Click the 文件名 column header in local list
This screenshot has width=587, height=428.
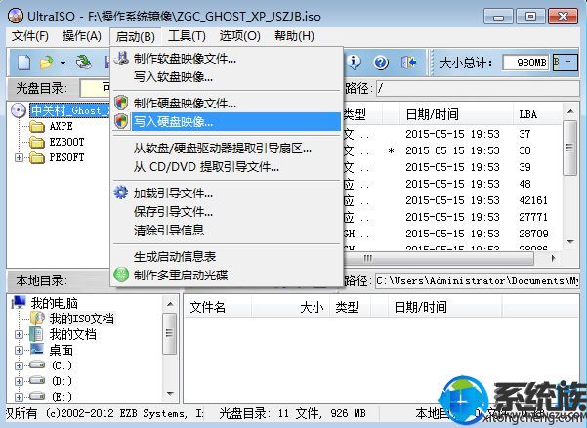pos(218,308)
